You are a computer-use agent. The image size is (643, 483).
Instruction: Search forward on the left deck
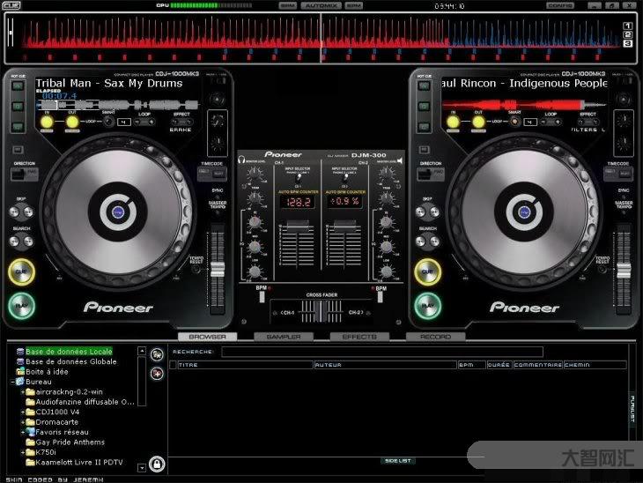tap(28, 241)
